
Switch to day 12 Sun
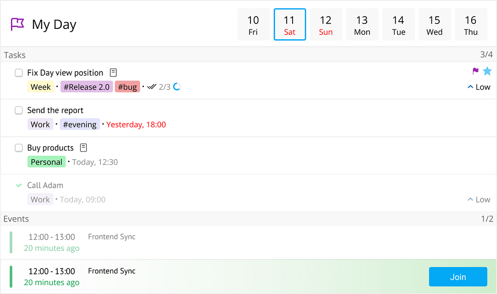click(326, 24)
